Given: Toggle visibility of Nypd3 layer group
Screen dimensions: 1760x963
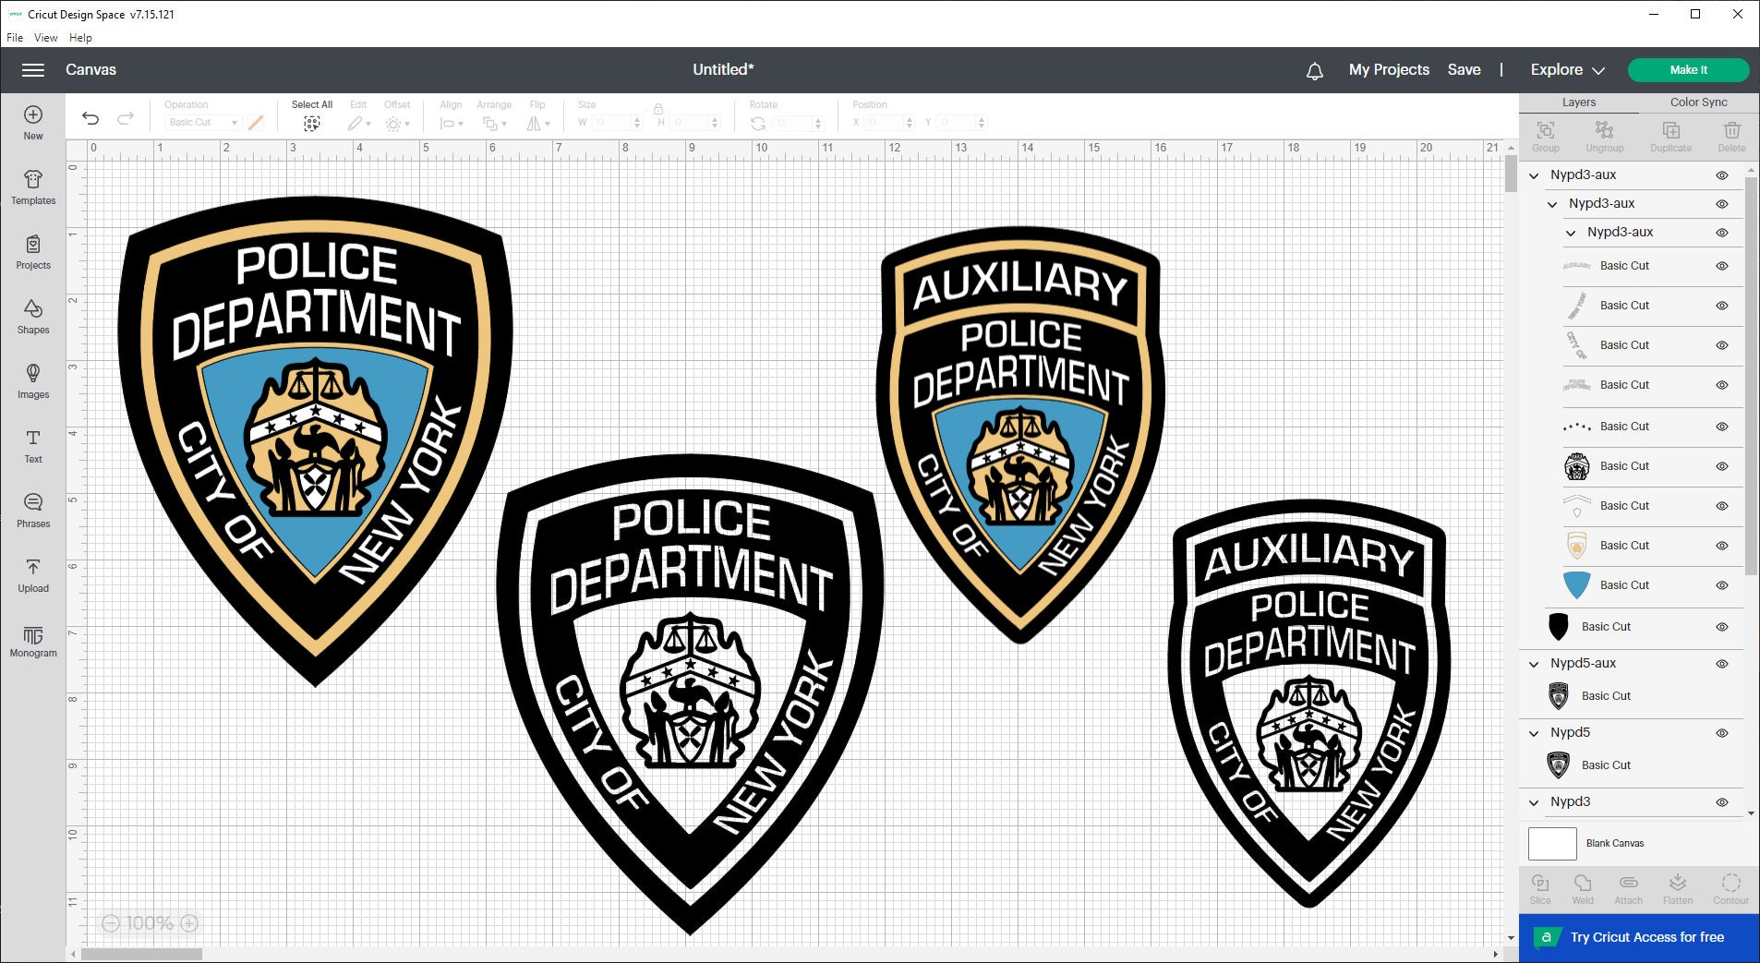Looking at the screenshot, I should click(1722, 802).
